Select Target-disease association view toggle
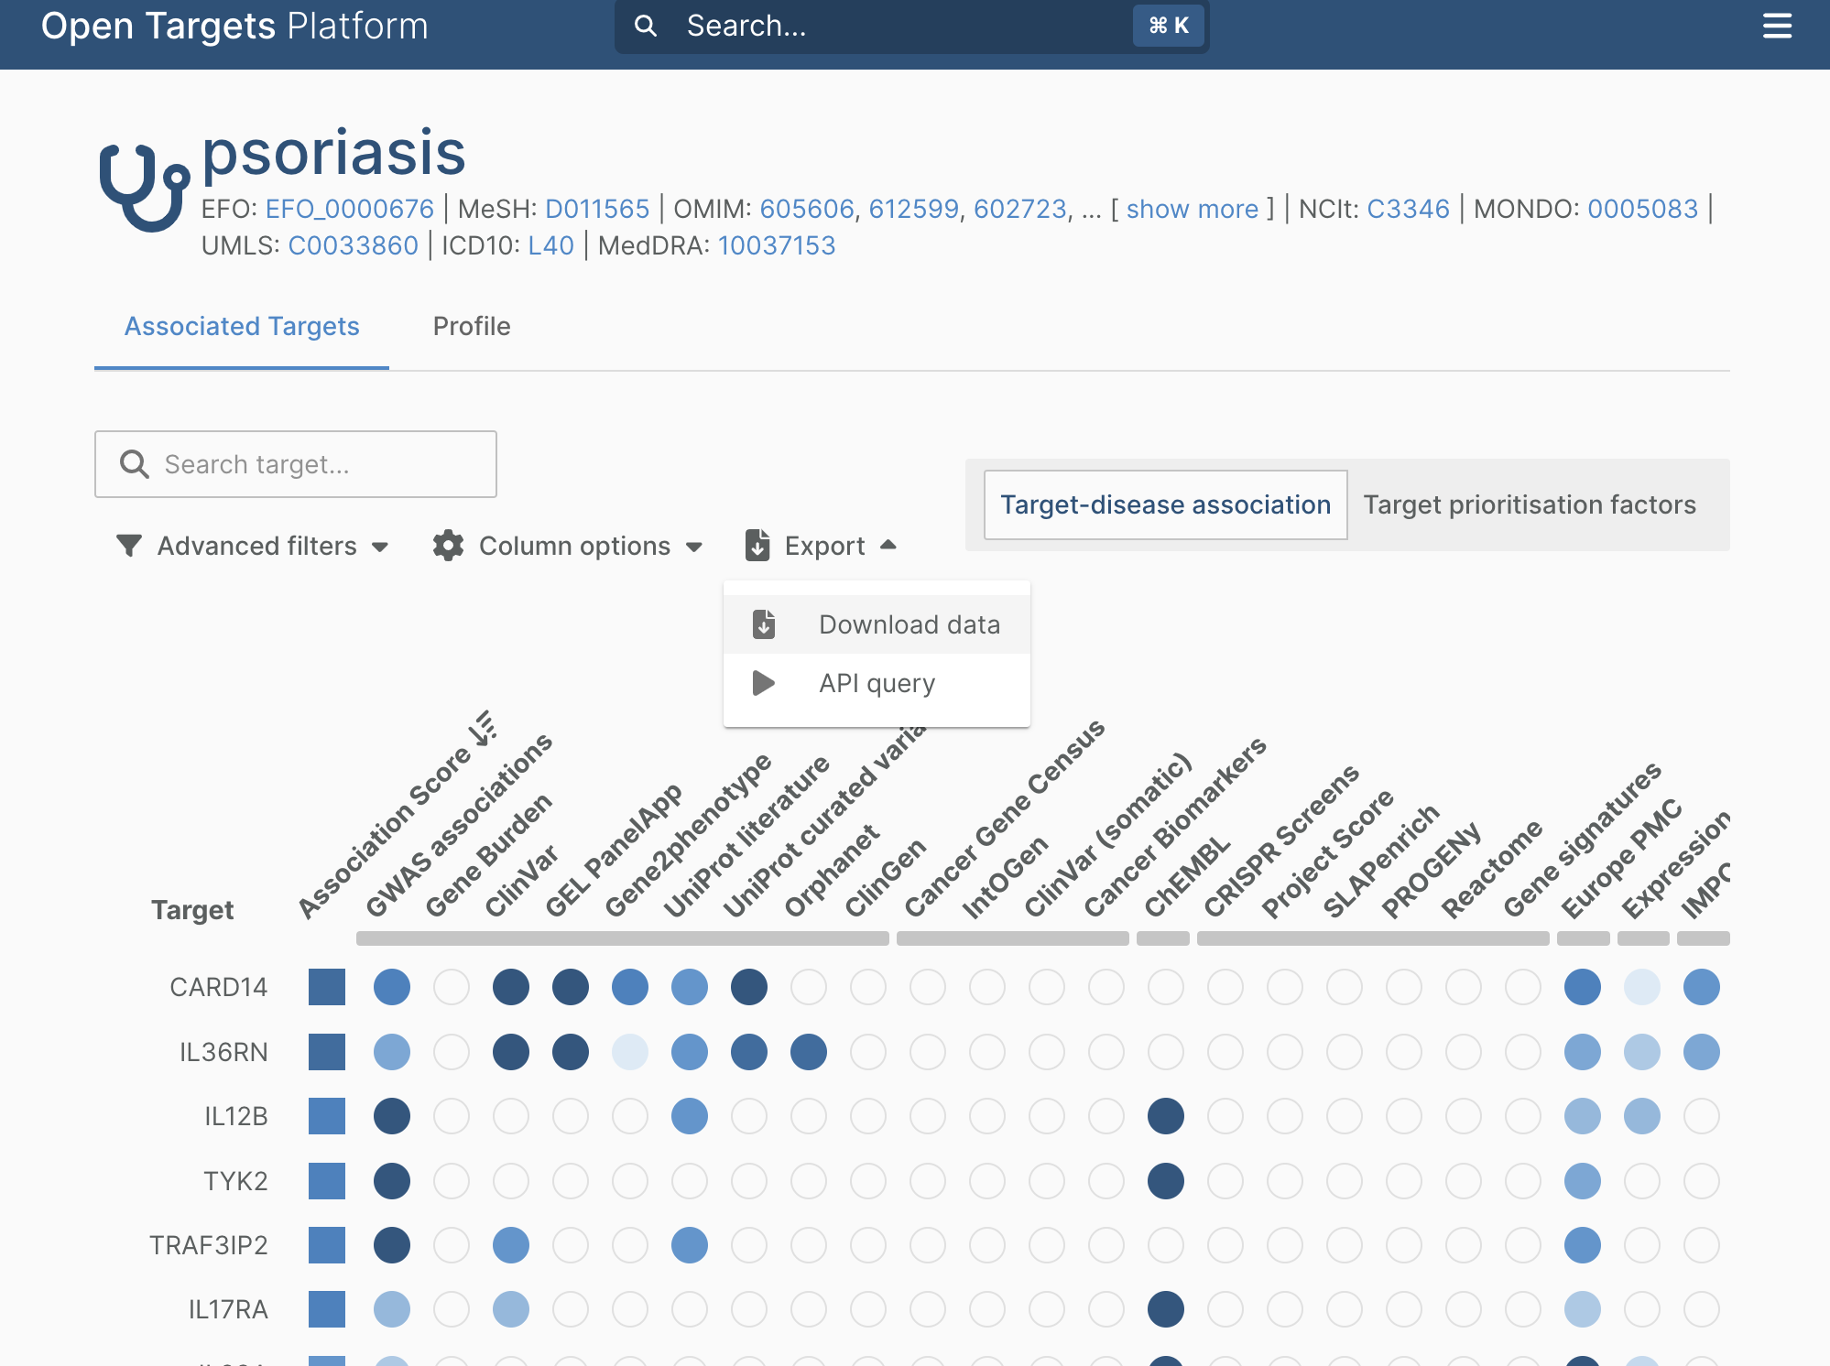This screenshot has width=1830, height=1366. pyautogui.click(x=1165, y=504)
